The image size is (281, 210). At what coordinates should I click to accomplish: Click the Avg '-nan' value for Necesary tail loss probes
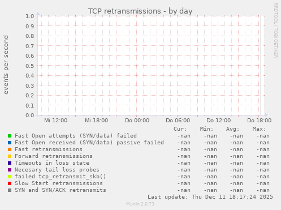tap(236, 170)
